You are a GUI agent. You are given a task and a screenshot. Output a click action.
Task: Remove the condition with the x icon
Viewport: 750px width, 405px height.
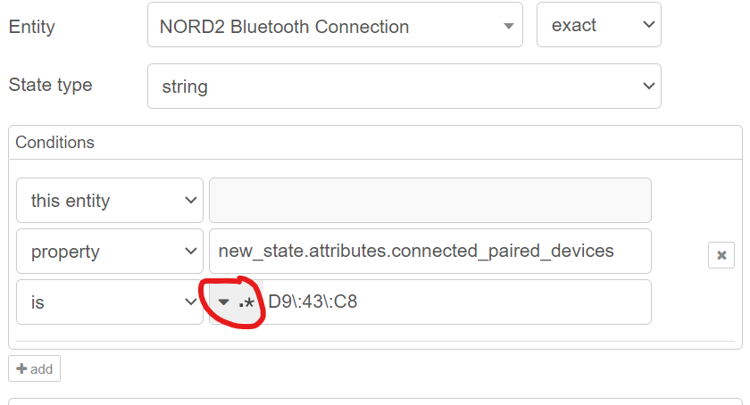[721, 255]
